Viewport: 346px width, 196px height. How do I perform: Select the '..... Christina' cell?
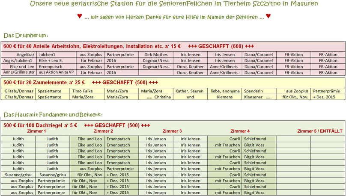click(x=159, y=97)
